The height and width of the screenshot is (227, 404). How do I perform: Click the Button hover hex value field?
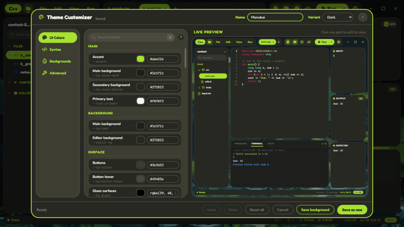[163, 179]
